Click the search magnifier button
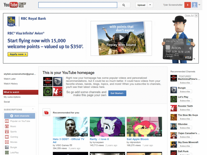 [x=124, y=5]
